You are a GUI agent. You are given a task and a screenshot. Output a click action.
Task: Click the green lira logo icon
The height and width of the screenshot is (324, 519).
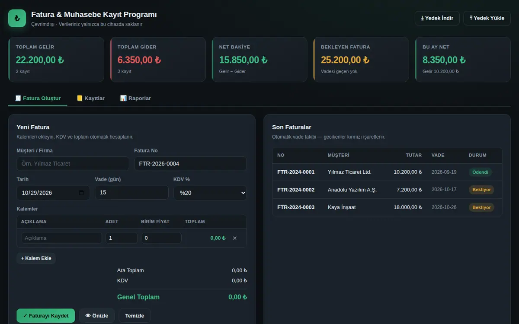tap(17, 18)
